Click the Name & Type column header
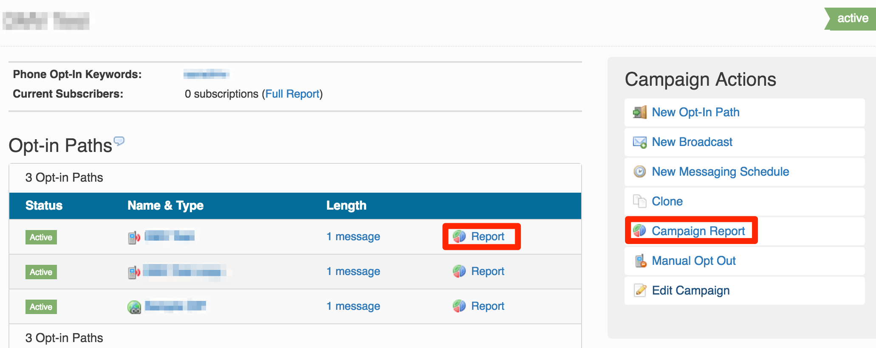Image resolution: width=876 pixels, height=348 pixels. click(x=165, y=206)
